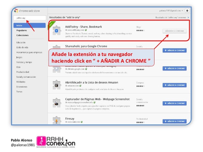Open the settings gear icon
Viewport: 203px width, 152px height.
point(187,11)
